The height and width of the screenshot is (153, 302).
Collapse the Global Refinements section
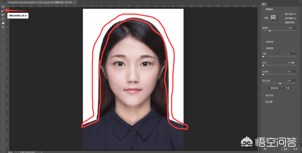coord(263,48)
